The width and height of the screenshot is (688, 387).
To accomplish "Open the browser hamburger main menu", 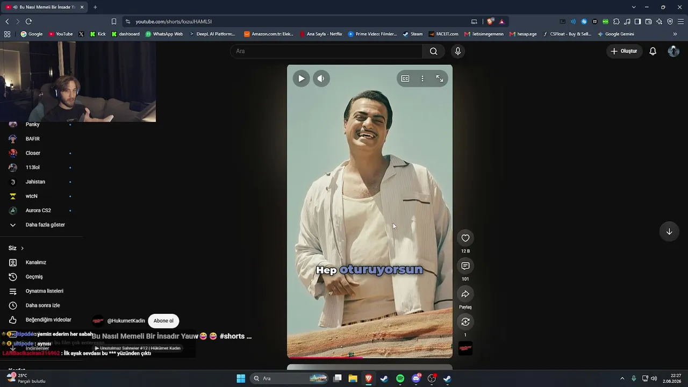I will [681, 21].
